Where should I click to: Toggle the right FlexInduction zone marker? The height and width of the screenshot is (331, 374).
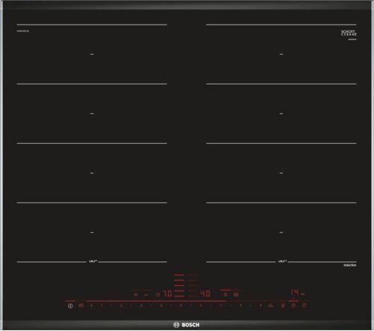point(282,261)
